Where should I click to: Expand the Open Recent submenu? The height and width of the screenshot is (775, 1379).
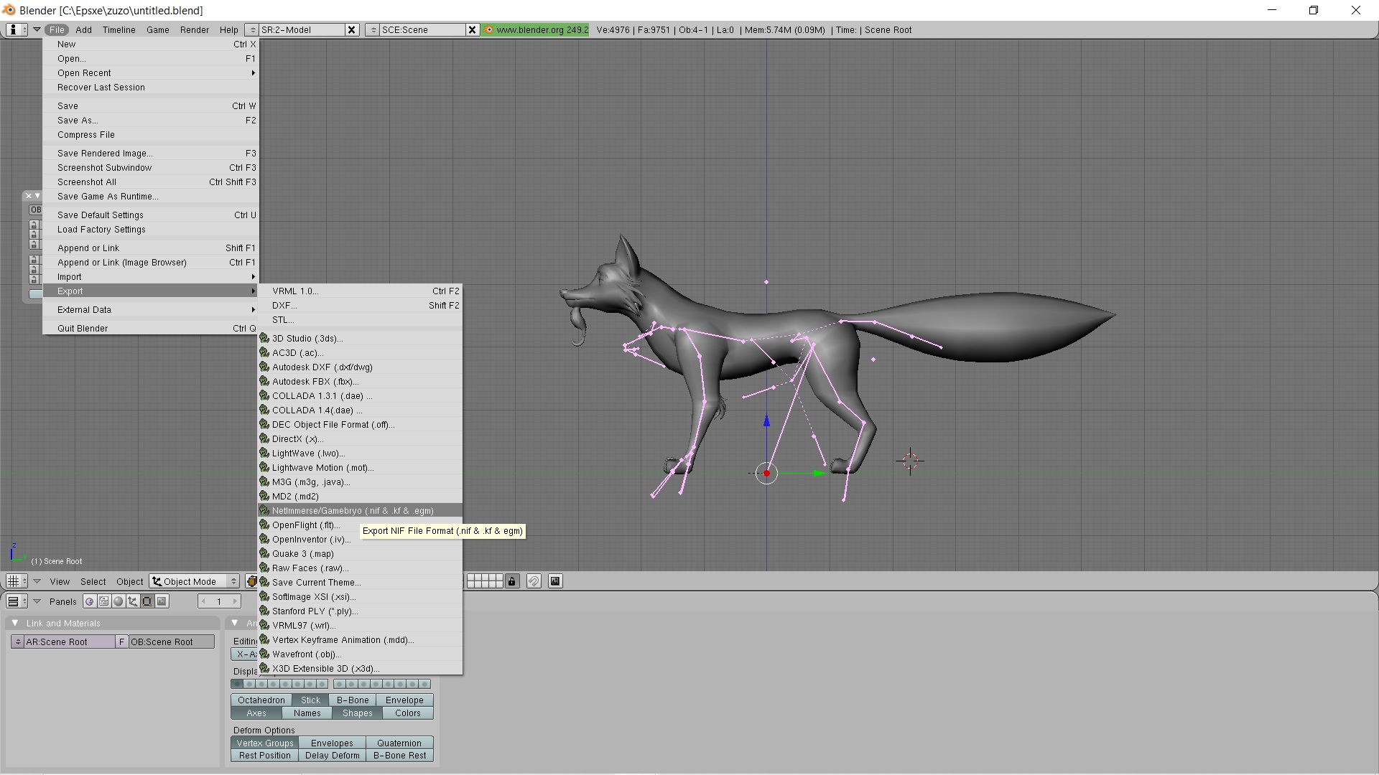pos(151,72)
